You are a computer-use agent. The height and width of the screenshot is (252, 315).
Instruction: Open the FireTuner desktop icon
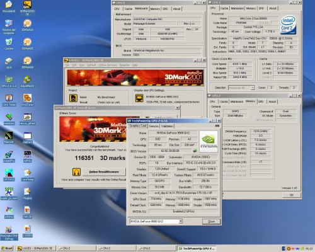coord(27,100)
